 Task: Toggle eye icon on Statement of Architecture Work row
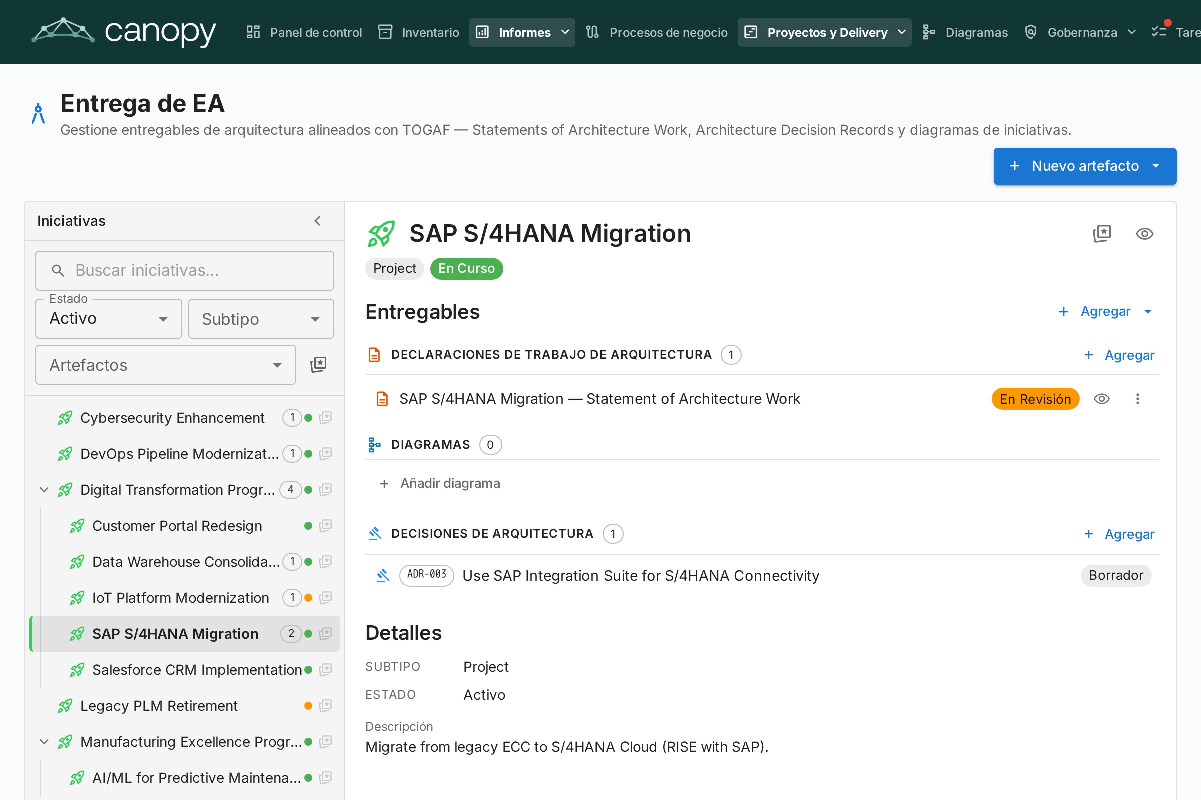pyautogui.click(x=1101, y=399)
